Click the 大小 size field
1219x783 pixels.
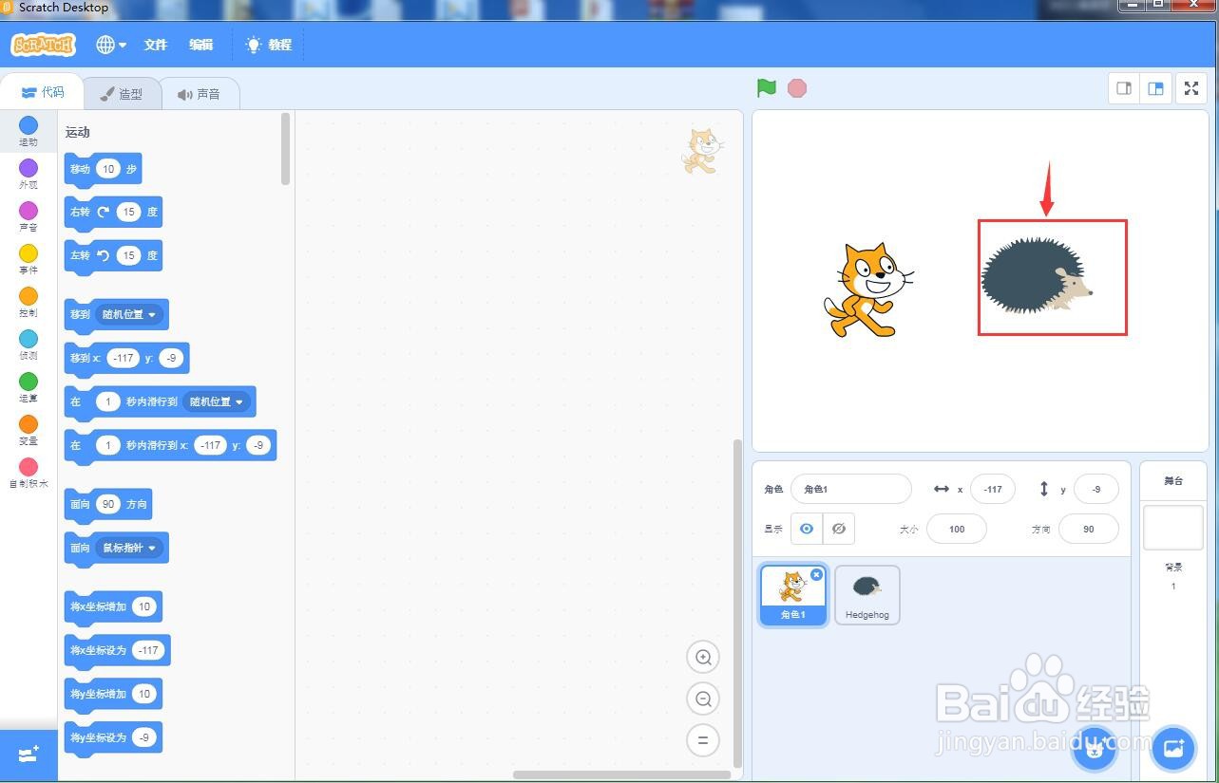(x=957, y=529)
